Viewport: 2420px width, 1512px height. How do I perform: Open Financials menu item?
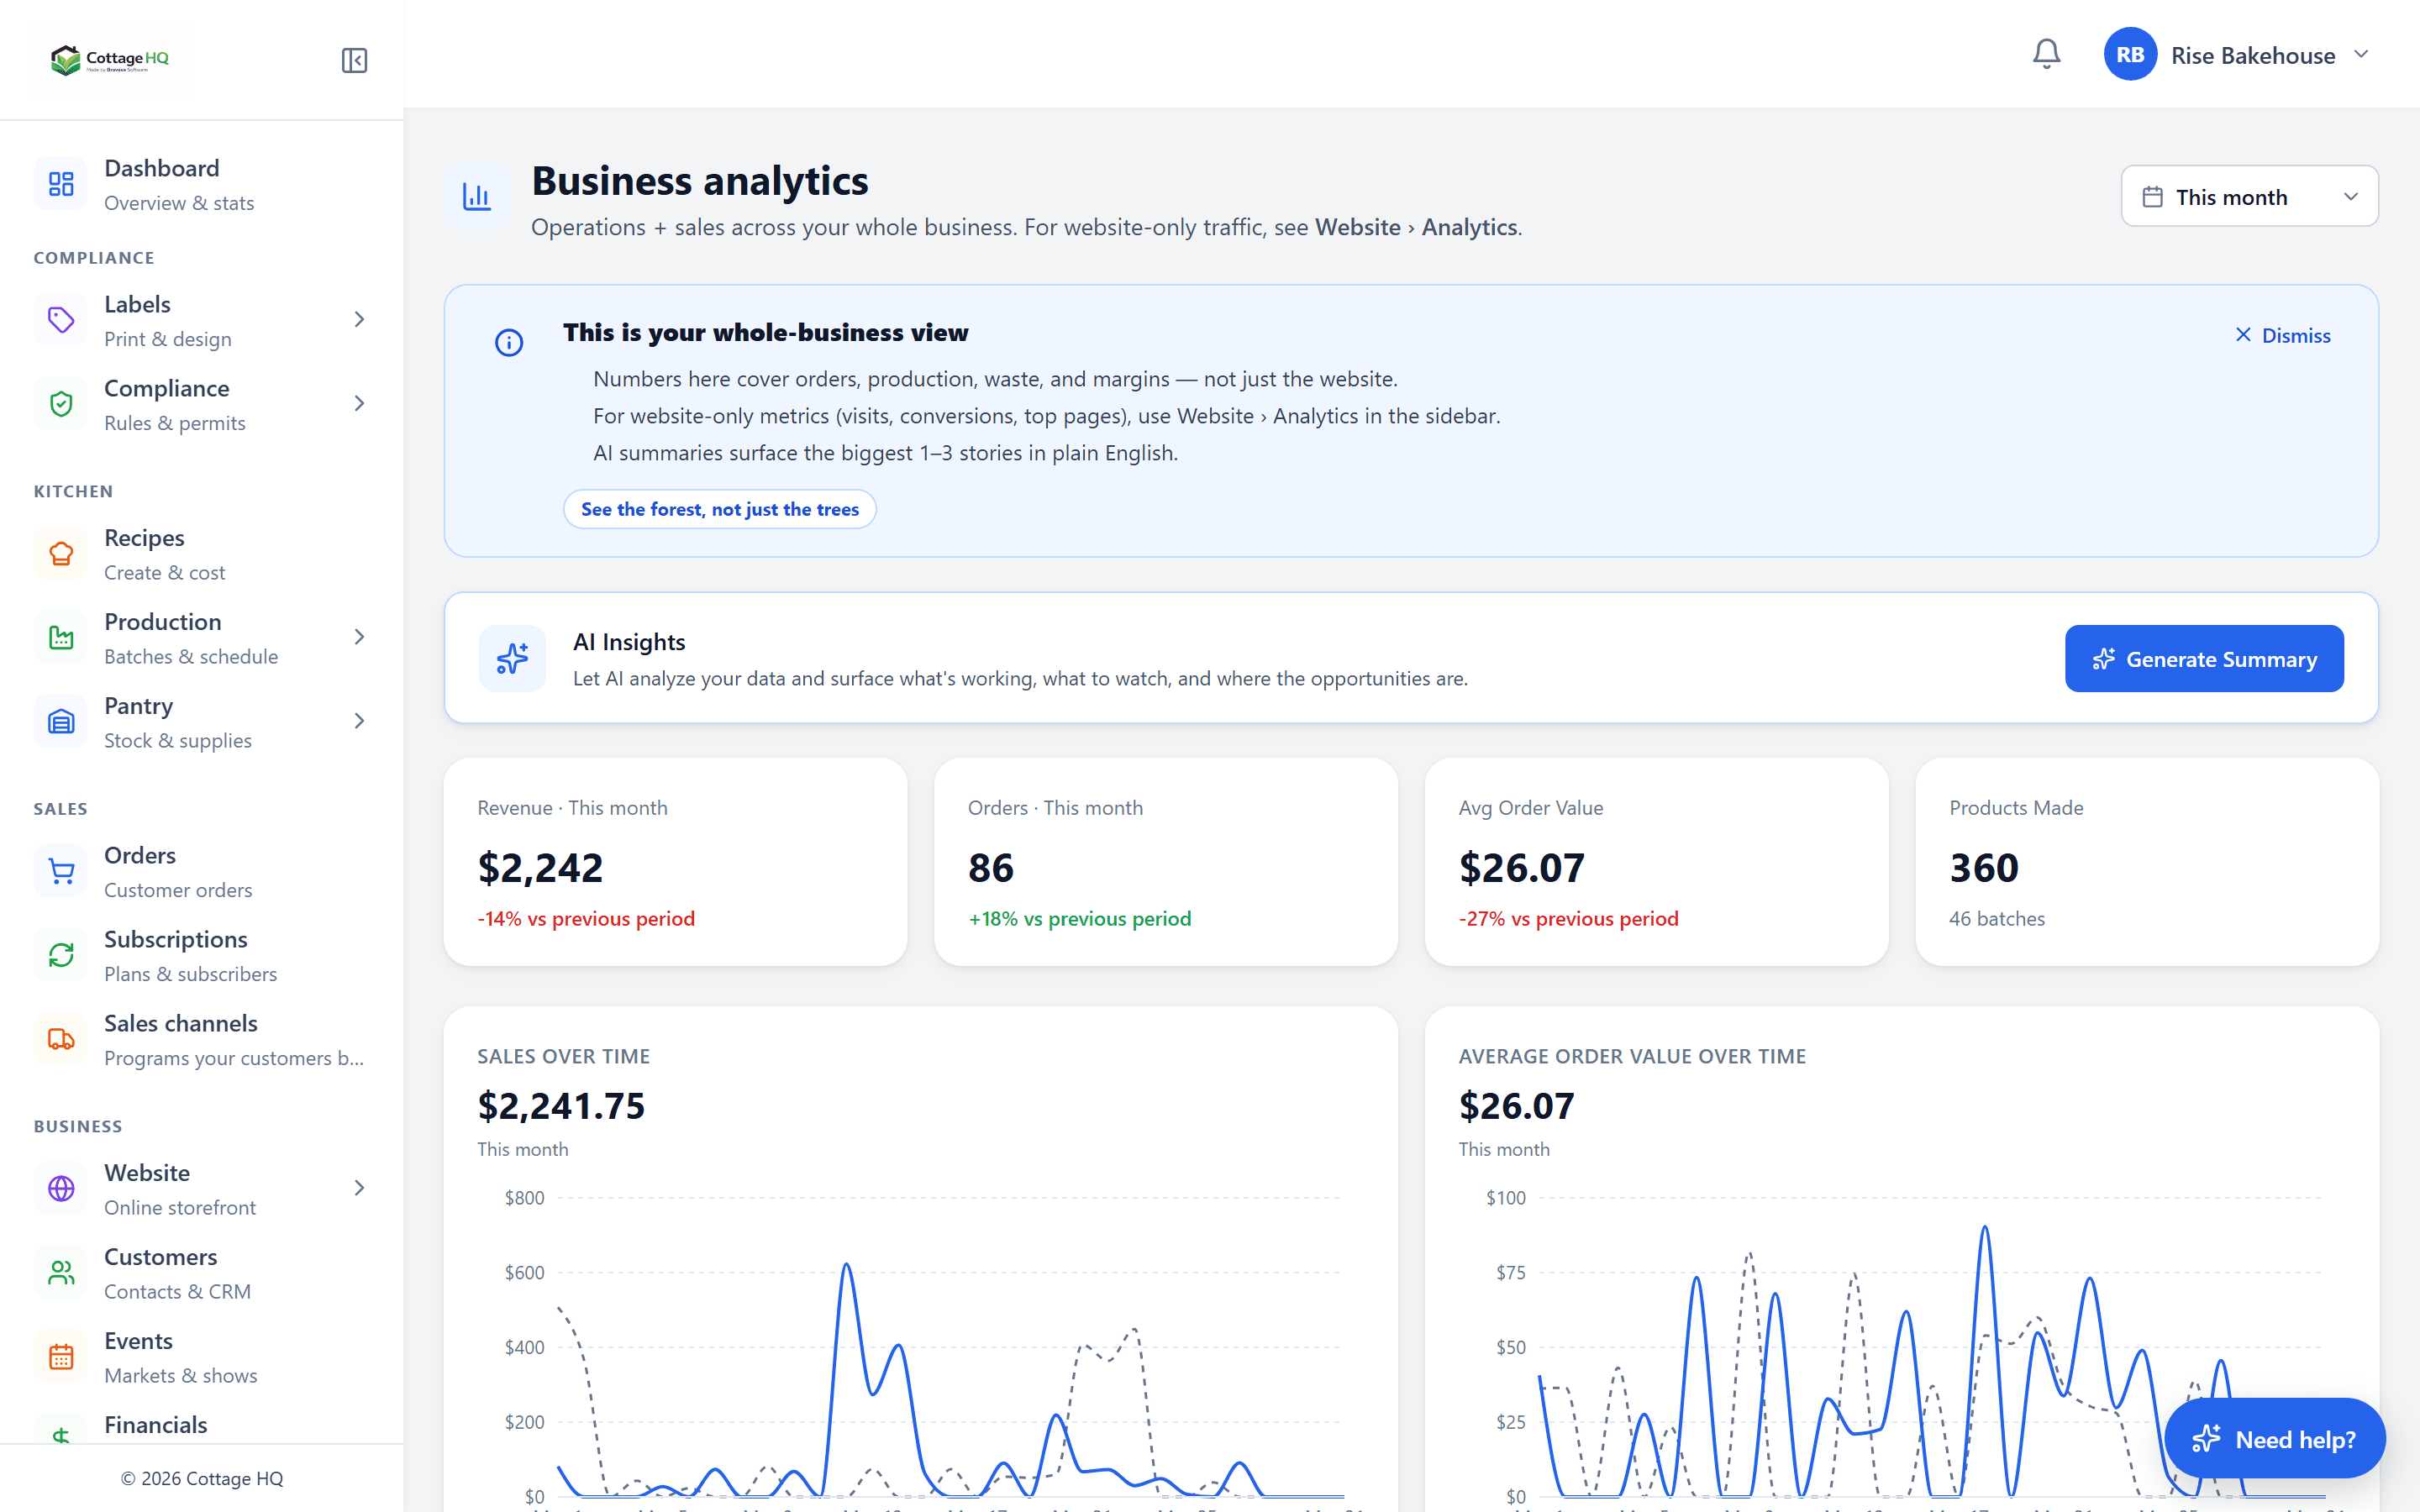[x=202, y=1425]
